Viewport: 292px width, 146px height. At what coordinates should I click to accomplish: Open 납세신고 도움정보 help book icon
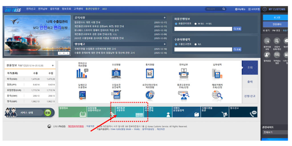click(x=82, y=95)
